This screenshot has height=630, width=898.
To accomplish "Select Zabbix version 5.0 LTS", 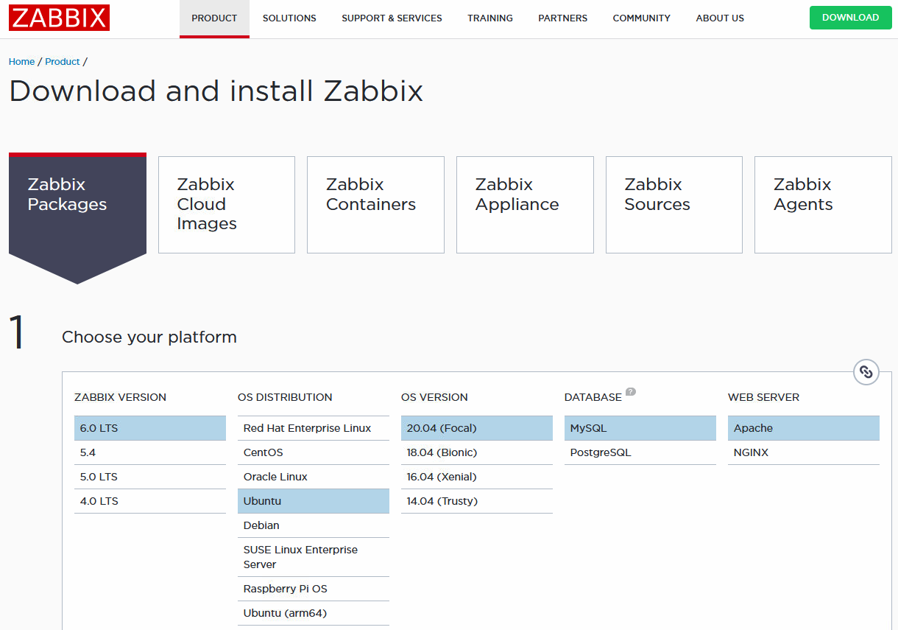I will (150, 476).
